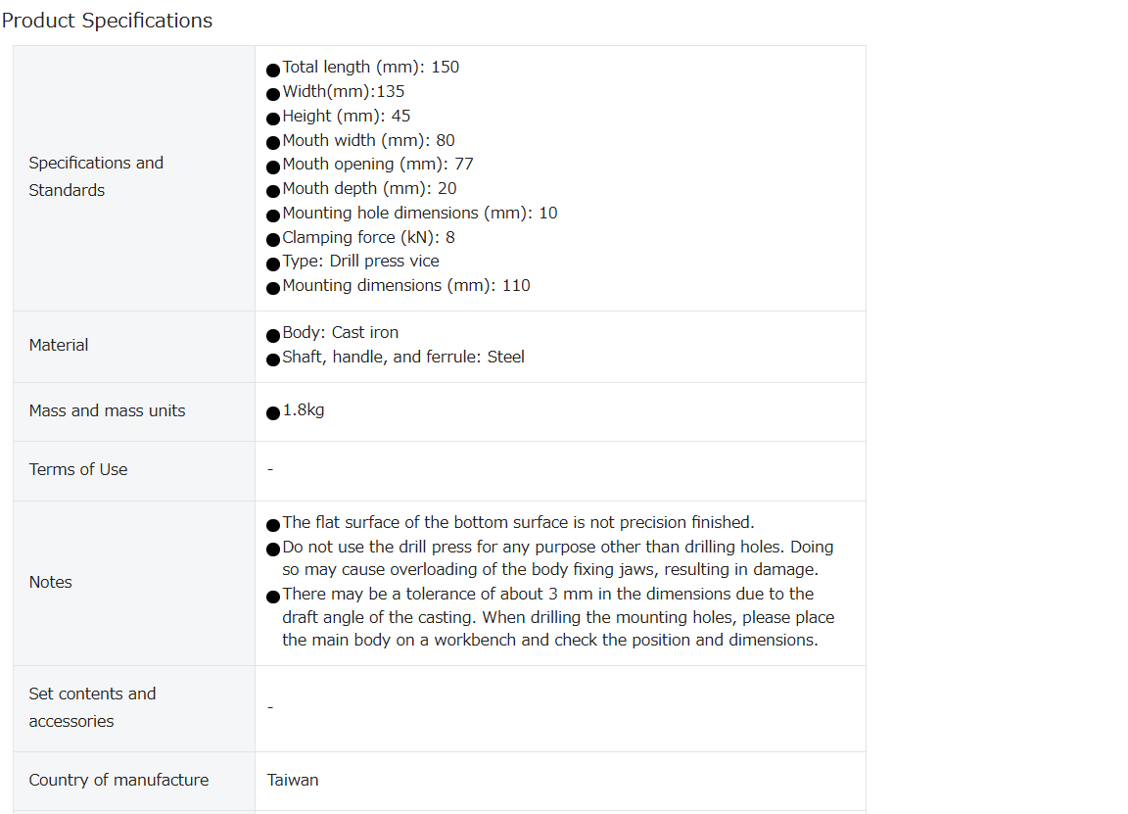Select the Mouth width 80 line
Screen dimensions: 1128x814
(368, 140)
